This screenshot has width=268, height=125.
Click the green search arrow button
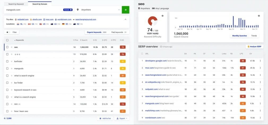126,10
